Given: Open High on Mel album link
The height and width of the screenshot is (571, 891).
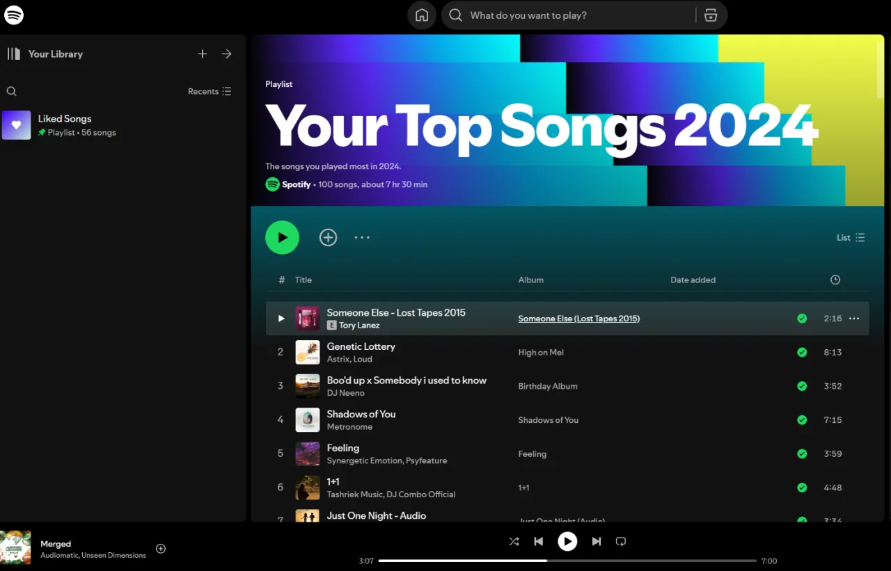Looking at the screenshot, I should [541, 353].
